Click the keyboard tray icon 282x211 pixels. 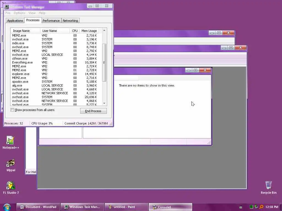(x=241, y=207)
